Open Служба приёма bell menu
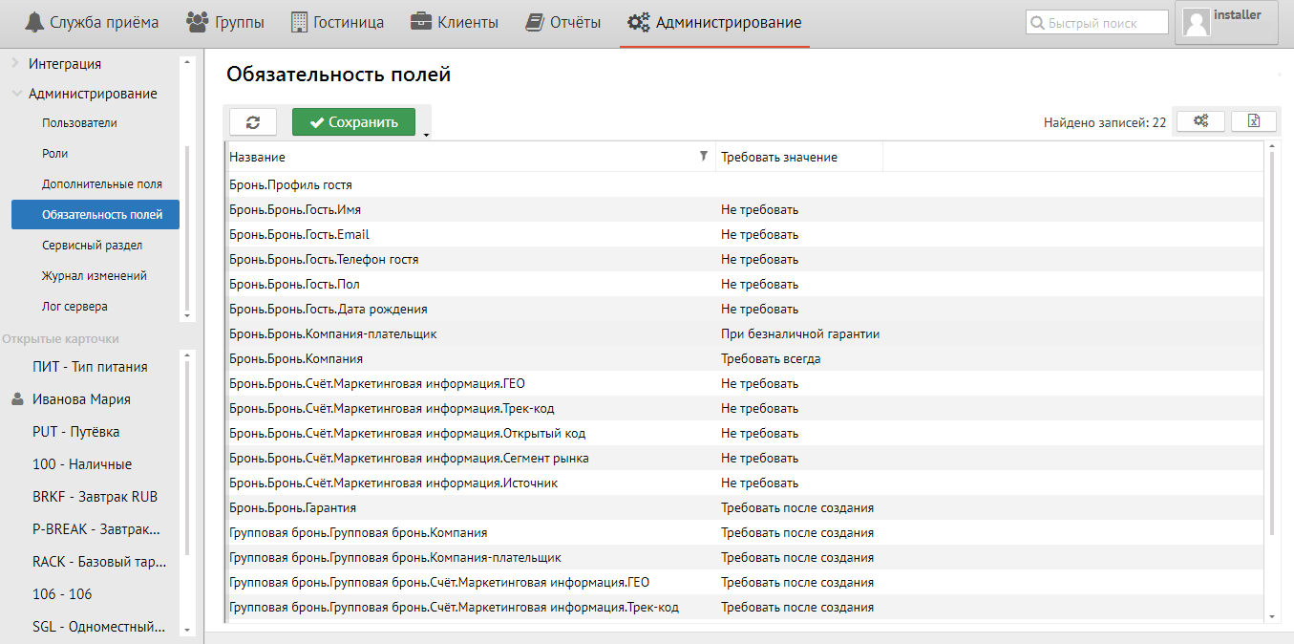Viewport: 1294px width, 644px height. point(93,22)
